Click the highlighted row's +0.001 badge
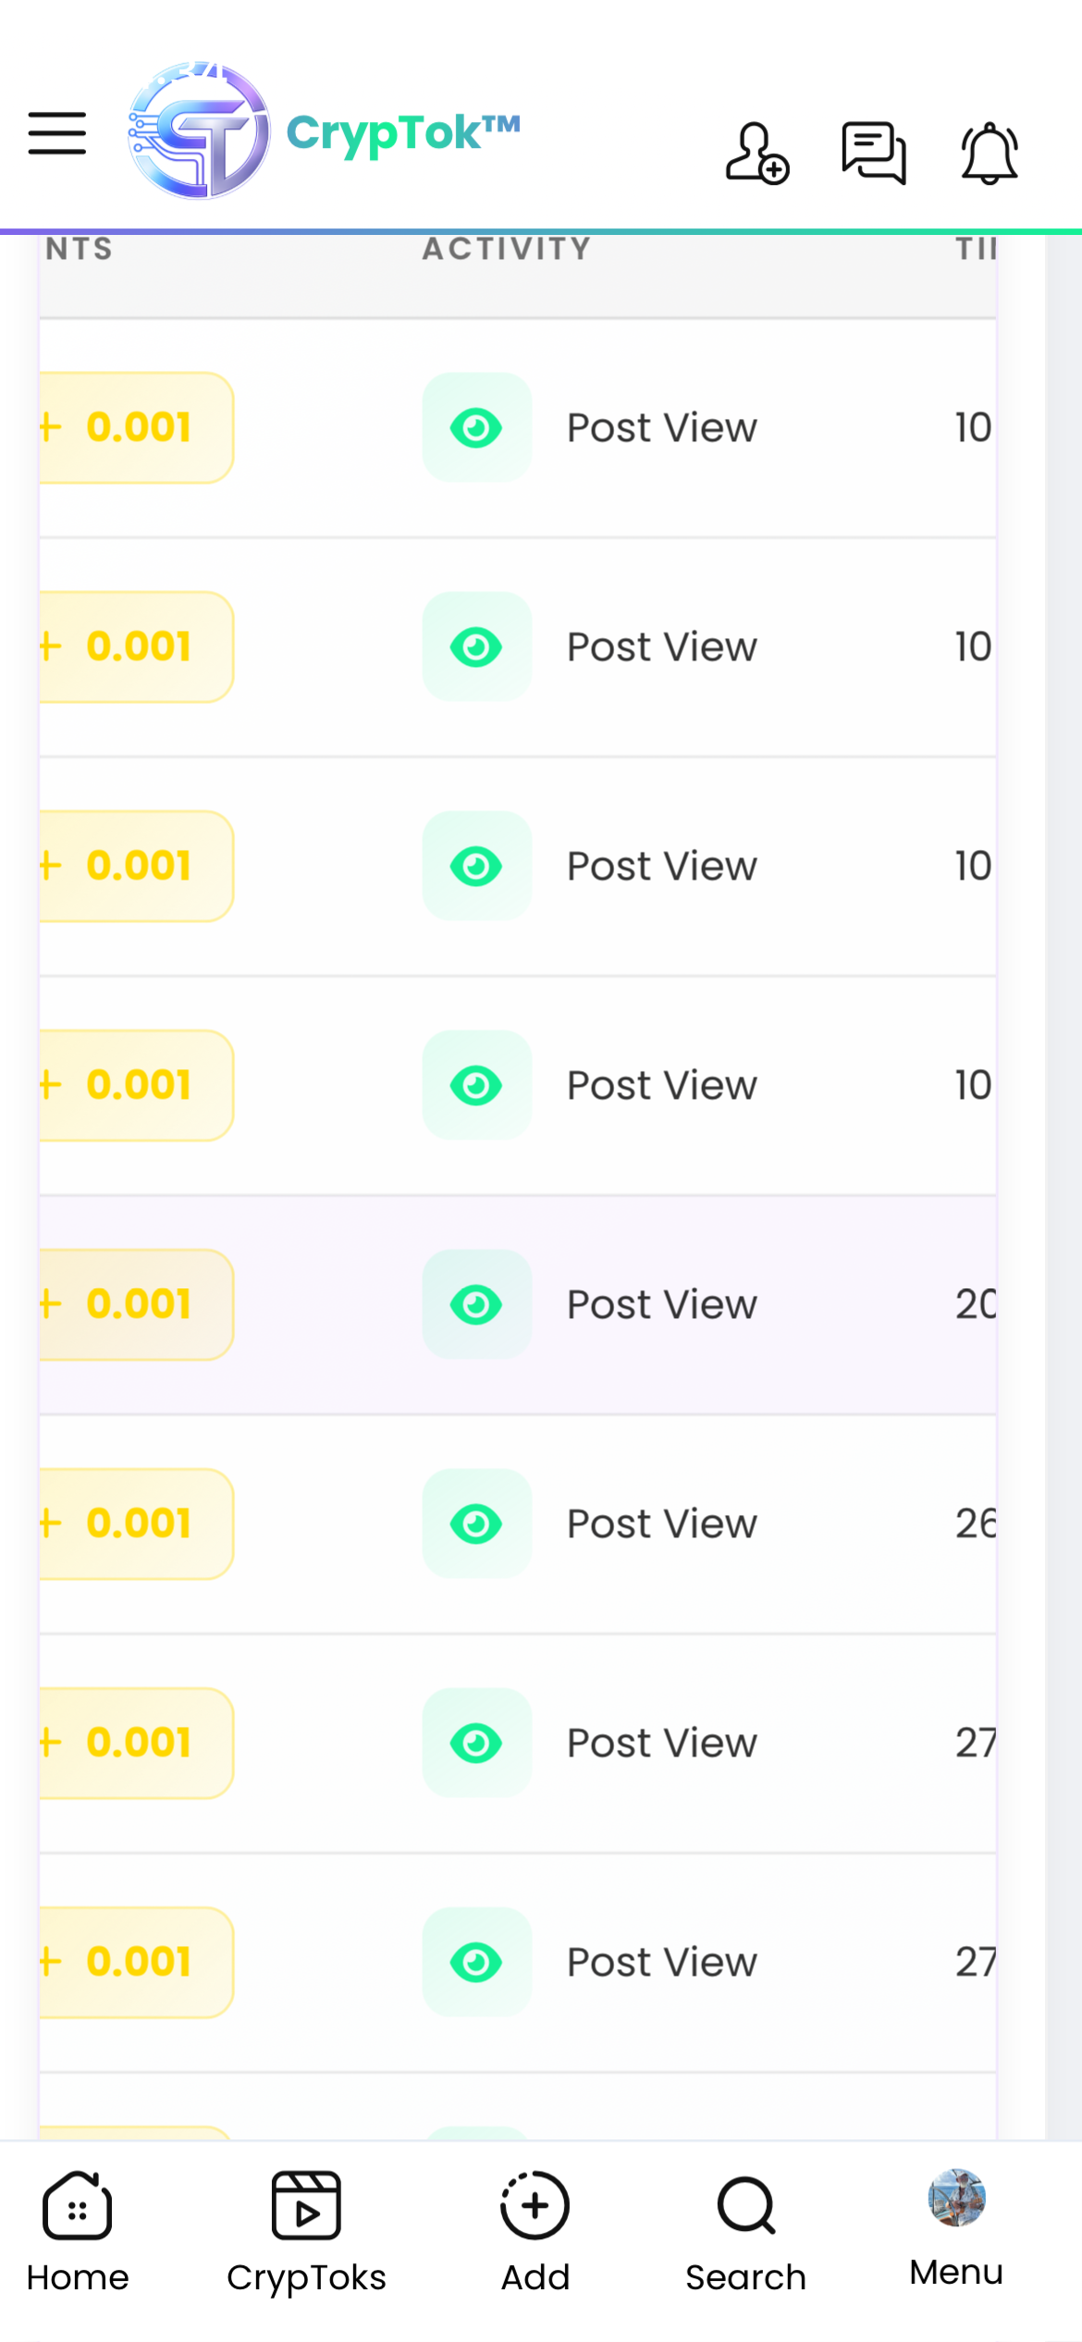1082x2342 pixels. coord(136,1305)
